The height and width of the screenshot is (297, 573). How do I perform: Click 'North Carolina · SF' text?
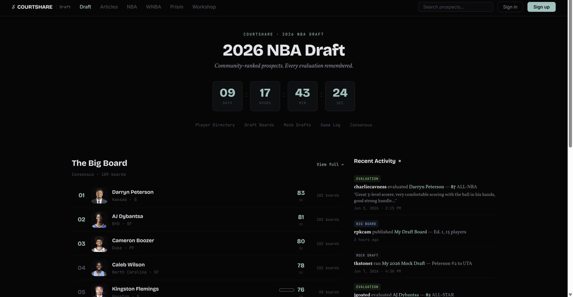[135, 272]
